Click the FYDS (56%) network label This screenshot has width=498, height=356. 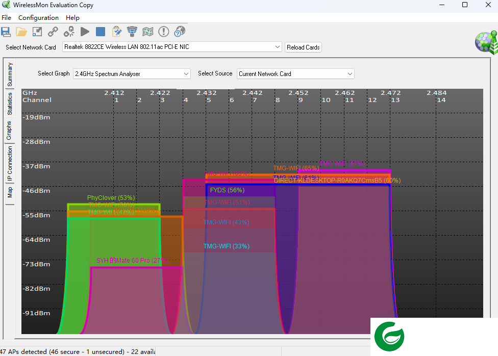point(227,190)
